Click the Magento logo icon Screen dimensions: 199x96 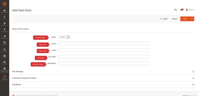[5, 4]
